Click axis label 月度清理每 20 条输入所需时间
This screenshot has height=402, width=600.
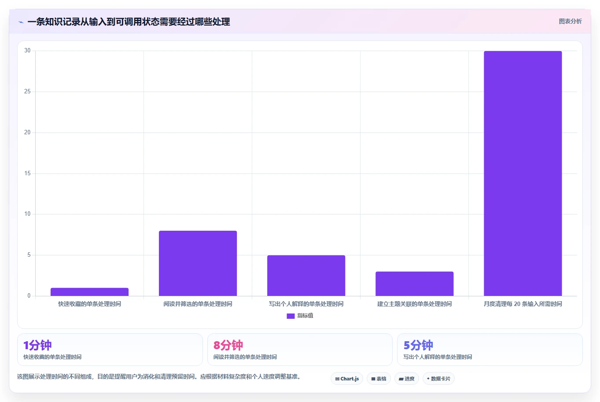coord(523,304)
